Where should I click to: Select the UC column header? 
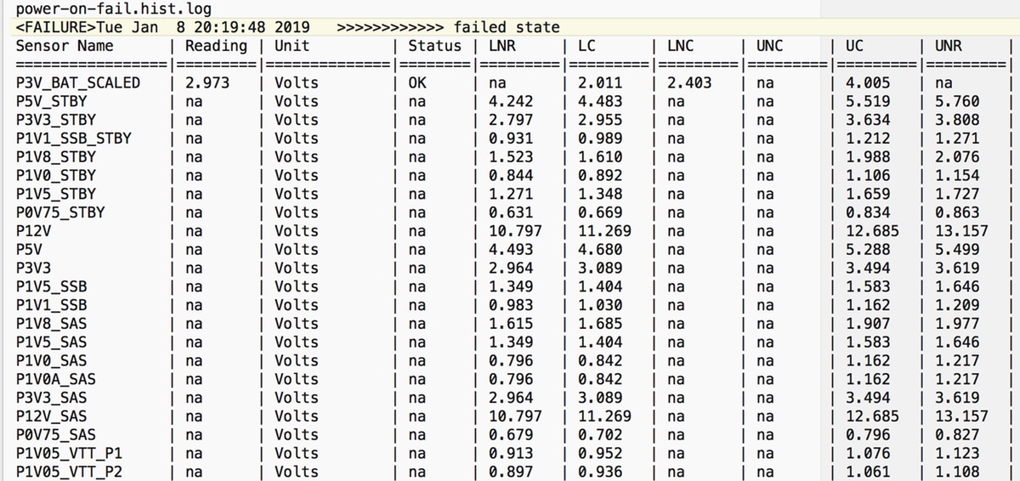pyautogui.click(x=854, y=45)
